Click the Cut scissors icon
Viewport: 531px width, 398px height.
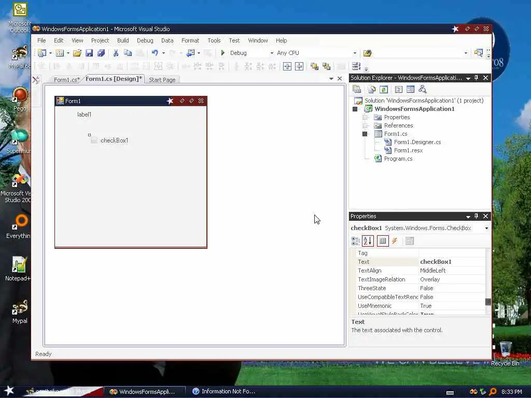coord(116,53)
